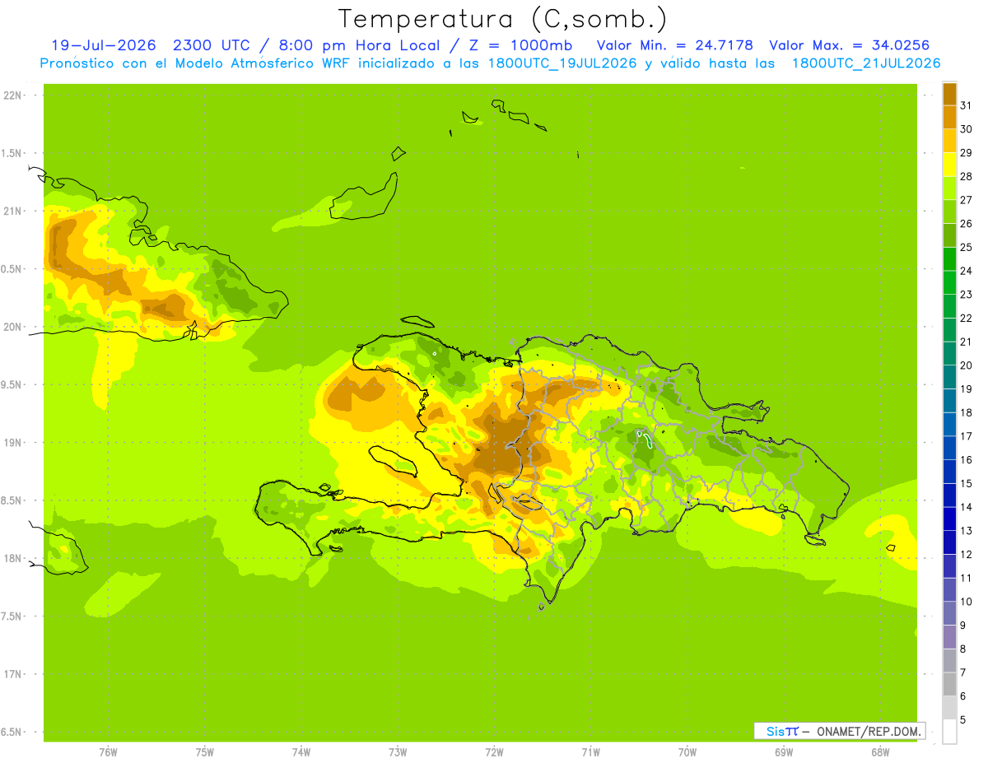Click the '71W' longitude axis label
988x763 pixels.
tap(590, 752)
